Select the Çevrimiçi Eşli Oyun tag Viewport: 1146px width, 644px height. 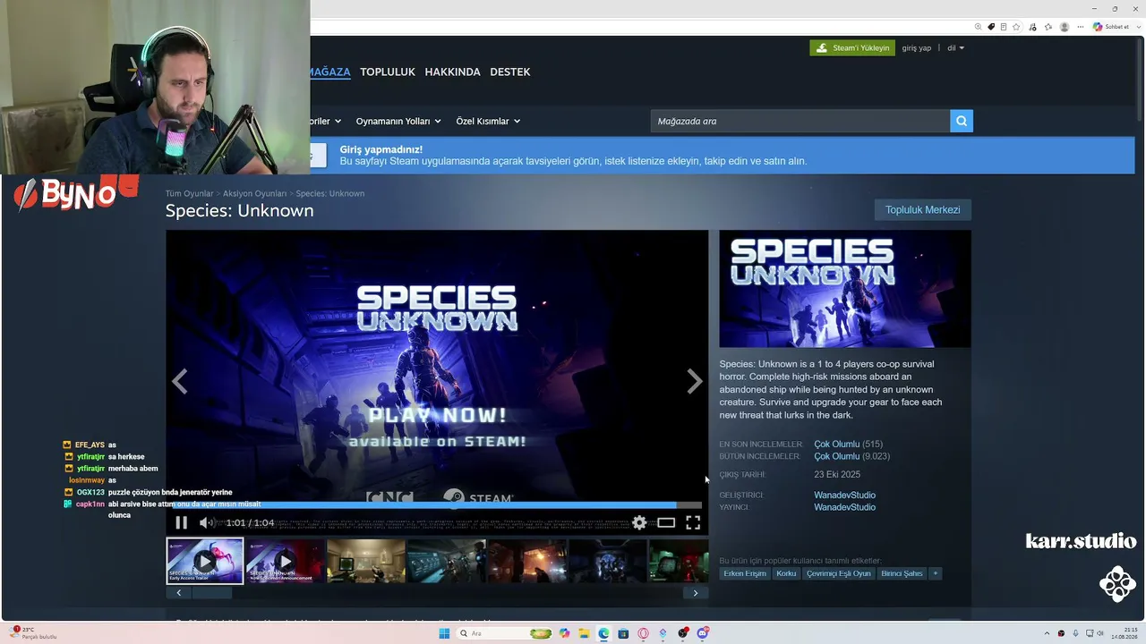point(838,573)
